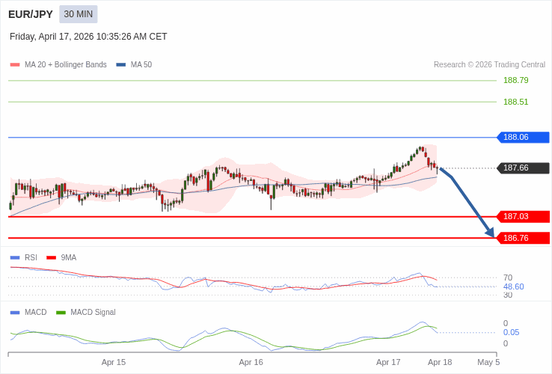Click the RSI value 48.60 label
The image size is (552, 374).
click(x=513, y=286)
